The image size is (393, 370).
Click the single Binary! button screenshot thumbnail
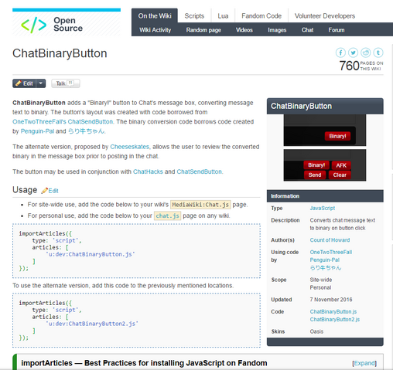(325, 131)
